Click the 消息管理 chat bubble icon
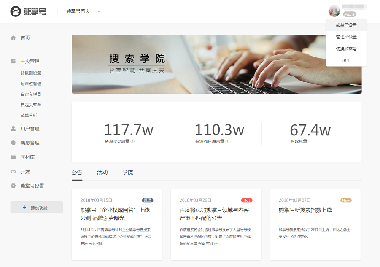380x267 pixels. 13,143
